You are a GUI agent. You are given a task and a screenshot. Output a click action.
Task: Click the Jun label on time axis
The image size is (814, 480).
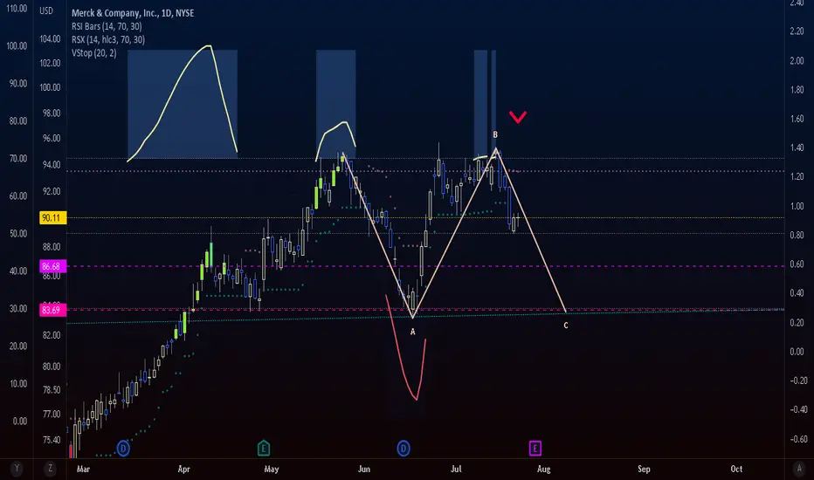(x=364, y=469)
